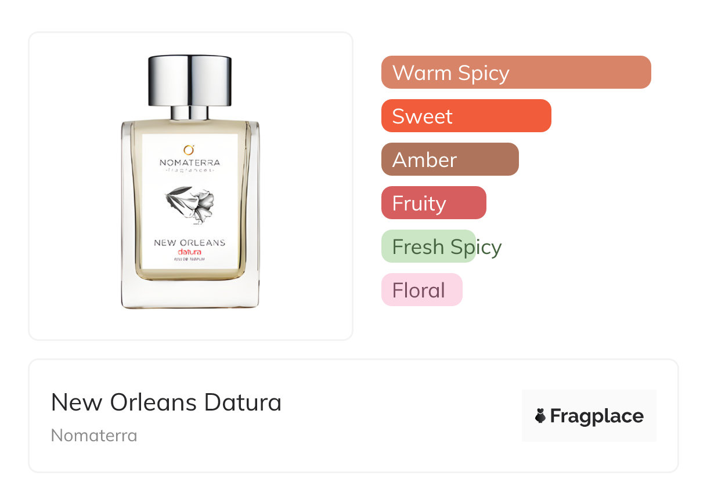Click the silver perfume bottle cap

[190, 81]
